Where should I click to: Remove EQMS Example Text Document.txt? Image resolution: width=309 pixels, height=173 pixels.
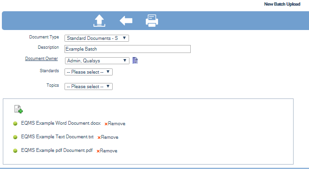click(108, 137)
